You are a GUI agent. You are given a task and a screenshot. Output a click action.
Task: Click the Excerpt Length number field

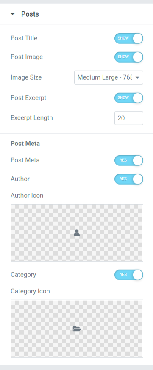click(129, 118)
